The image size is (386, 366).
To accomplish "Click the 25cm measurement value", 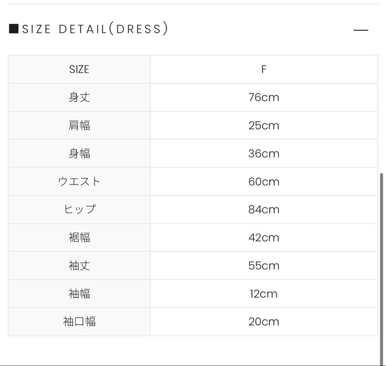I will pyautogui.click(x=264, y=125).
